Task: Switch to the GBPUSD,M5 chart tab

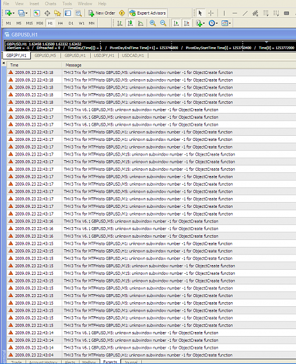Action: click(x=45, y=55)
